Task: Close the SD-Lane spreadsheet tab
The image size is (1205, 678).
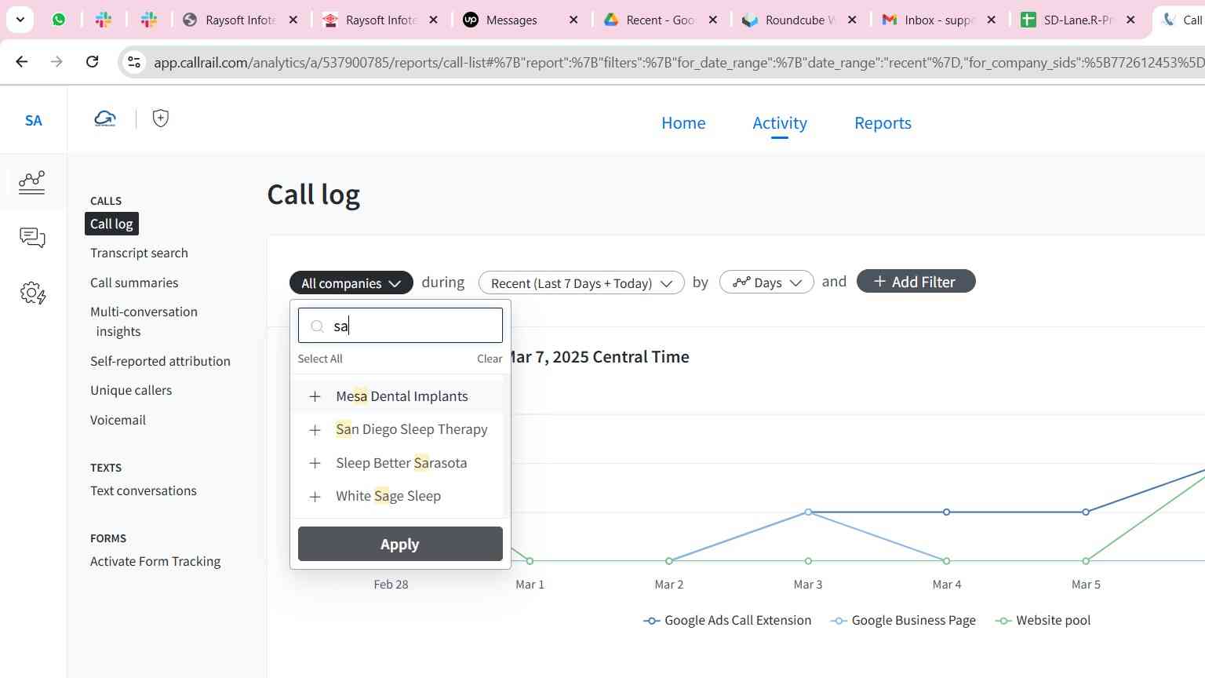Action: point(1130,20)
